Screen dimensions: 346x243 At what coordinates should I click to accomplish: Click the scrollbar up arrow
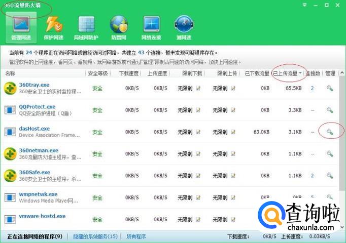342,72
